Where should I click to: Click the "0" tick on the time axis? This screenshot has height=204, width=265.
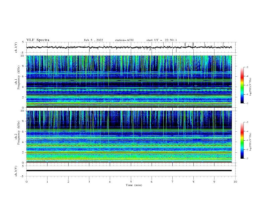pos(26,182)
